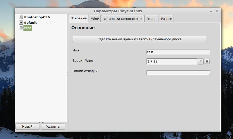The height and width of the screenshot is (139, 233).
Task: Click the Имя text field
Action: (x=178, y=52)
